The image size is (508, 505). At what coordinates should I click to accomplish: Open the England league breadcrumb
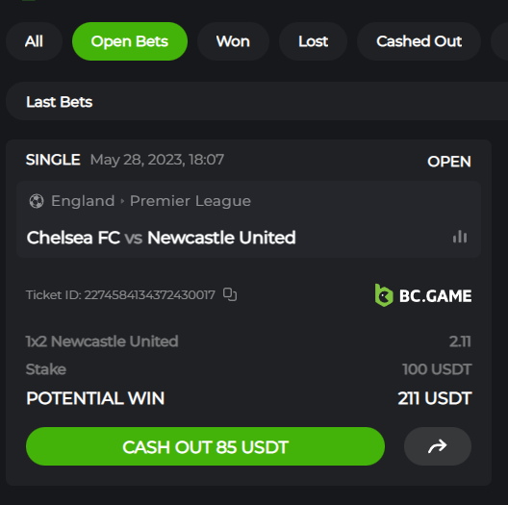click(x=83, y=201)
